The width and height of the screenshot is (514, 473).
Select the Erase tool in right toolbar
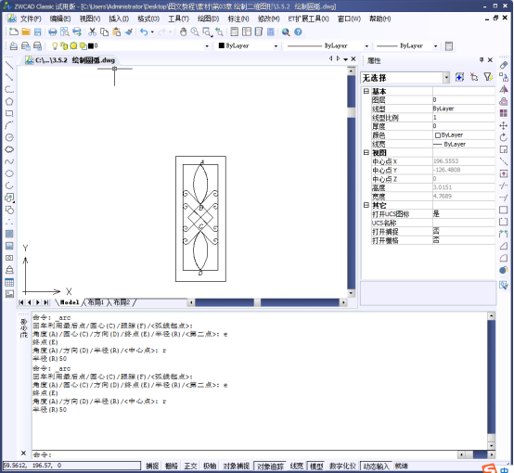click(x=504, y=65)
